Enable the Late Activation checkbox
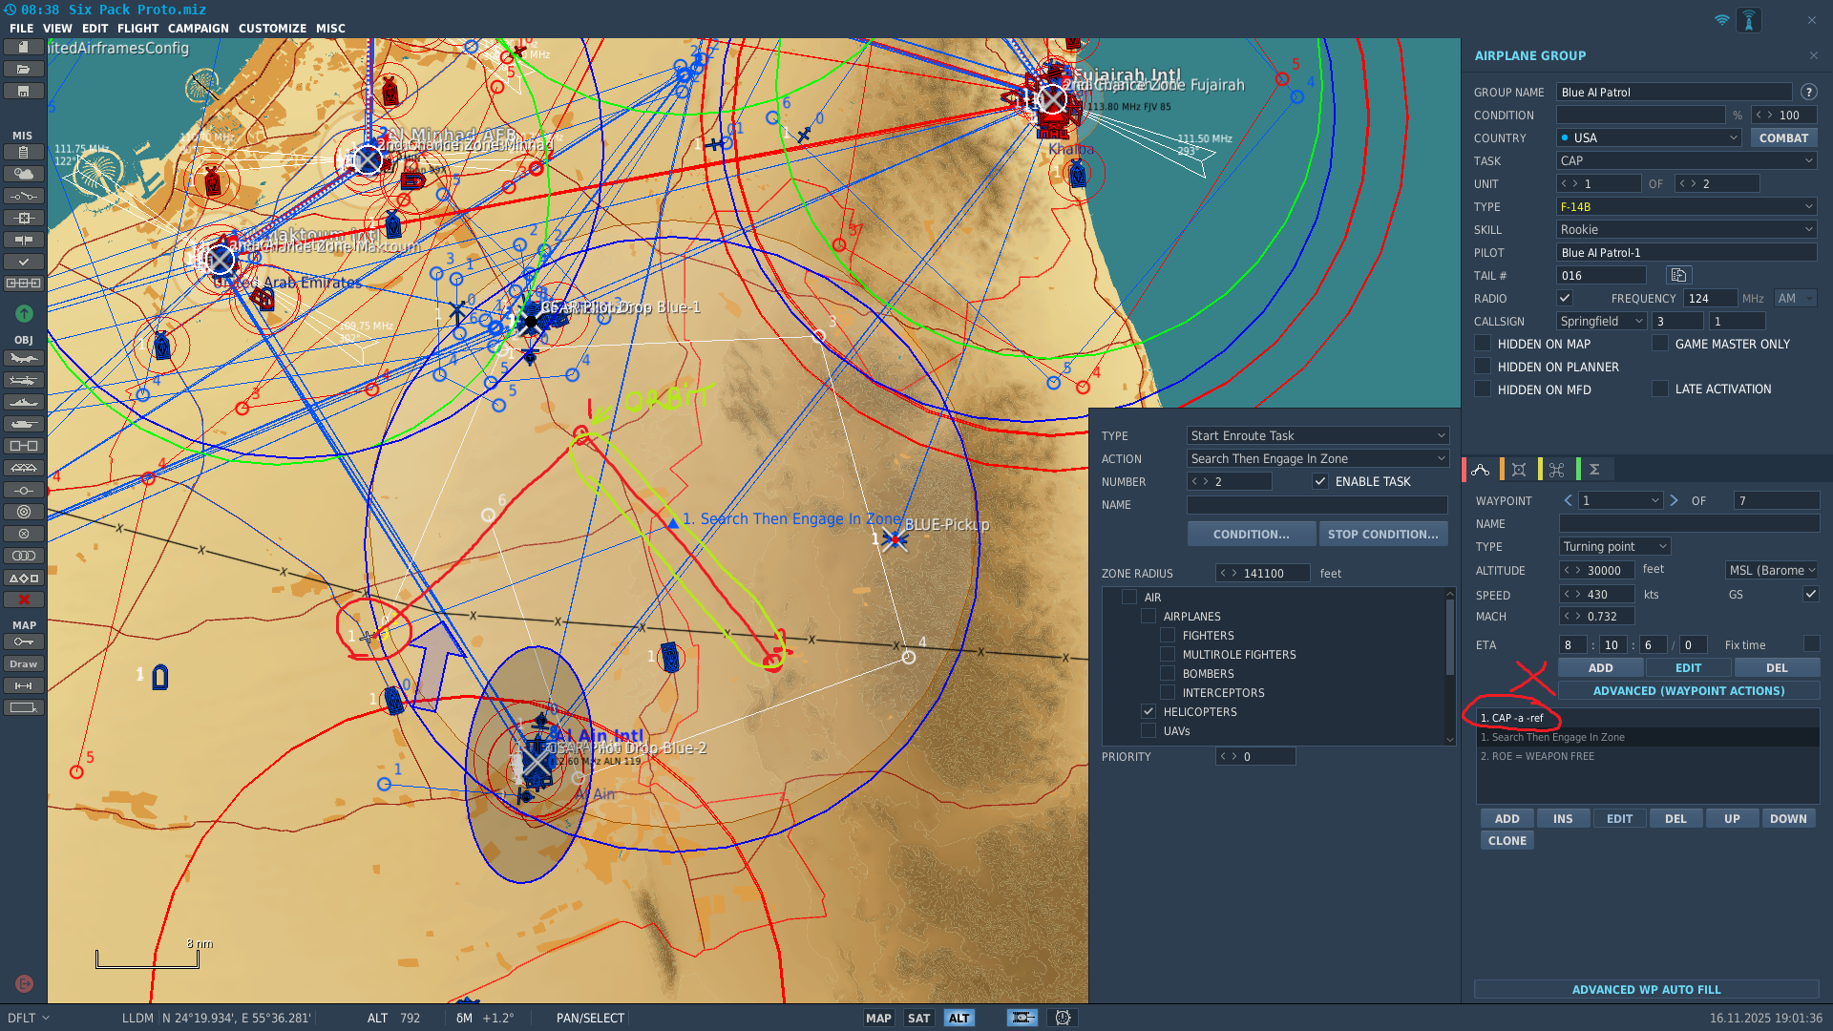1833x1031 pixels. pos(1660,389)
